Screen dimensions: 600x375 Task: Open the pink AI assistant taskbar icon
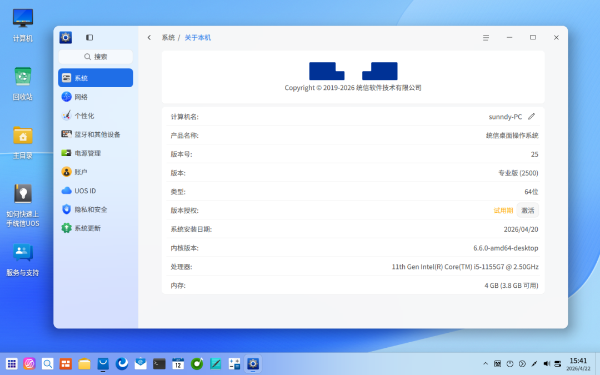29,363
